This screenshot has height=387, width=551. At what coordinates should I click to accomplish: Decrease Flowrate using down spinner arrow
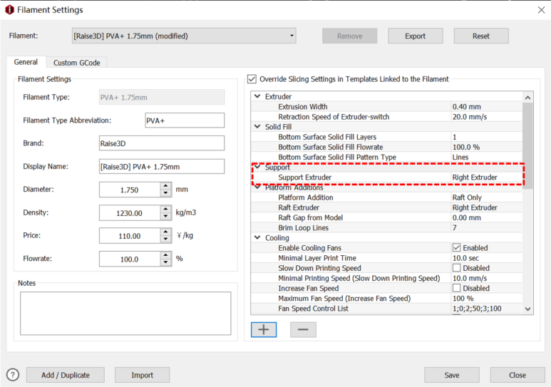point(166,263)
